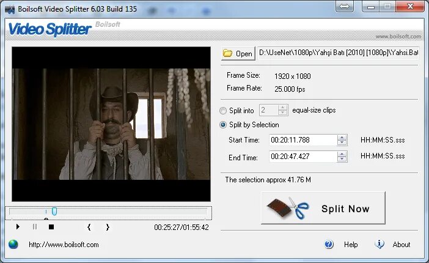Increase the End Time with up arrow
429x263 pixels.
[342, 154]
